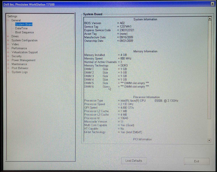Expand the Power Management category

[8, 60]
